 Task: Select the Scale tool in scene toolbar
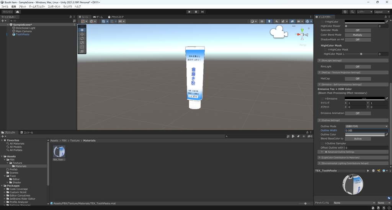tap(82, 43)
